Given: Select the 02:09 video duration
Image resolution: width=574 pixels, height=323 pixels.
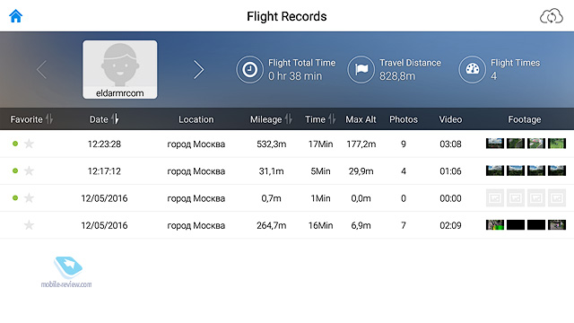Looking at the screenshot, I should pos(450,225).
